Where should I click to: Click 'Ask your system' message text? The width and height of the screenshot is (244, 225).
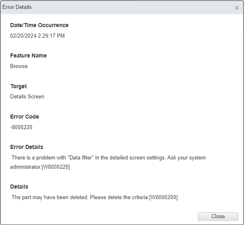[186, 158]
